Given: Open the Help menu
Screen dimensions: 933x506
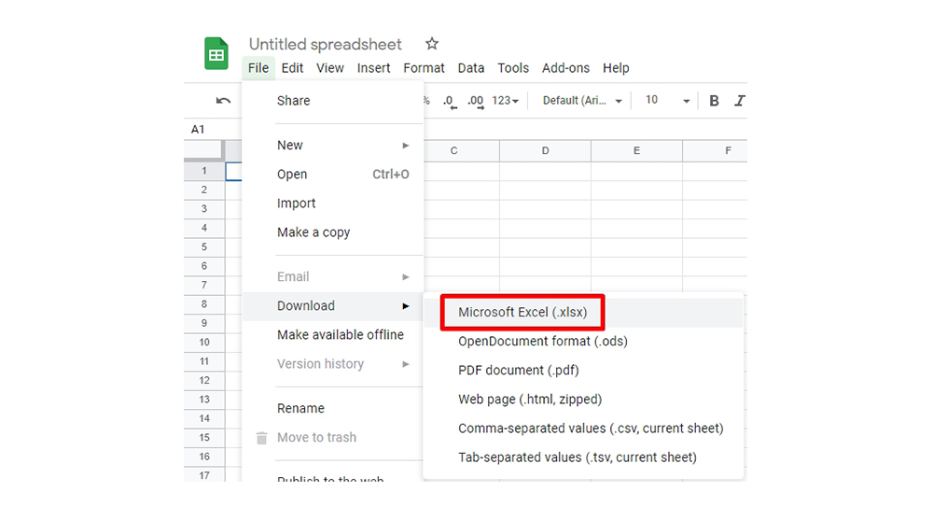Looking at the screenshot, I should 616,68.
